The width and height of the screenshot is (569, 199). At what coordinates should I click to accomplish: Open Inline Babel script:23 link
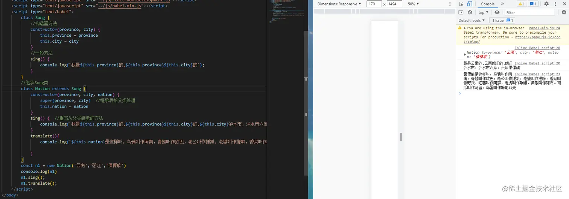537,74
